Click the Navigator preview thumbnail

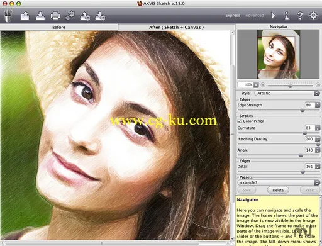coord(279,54)
